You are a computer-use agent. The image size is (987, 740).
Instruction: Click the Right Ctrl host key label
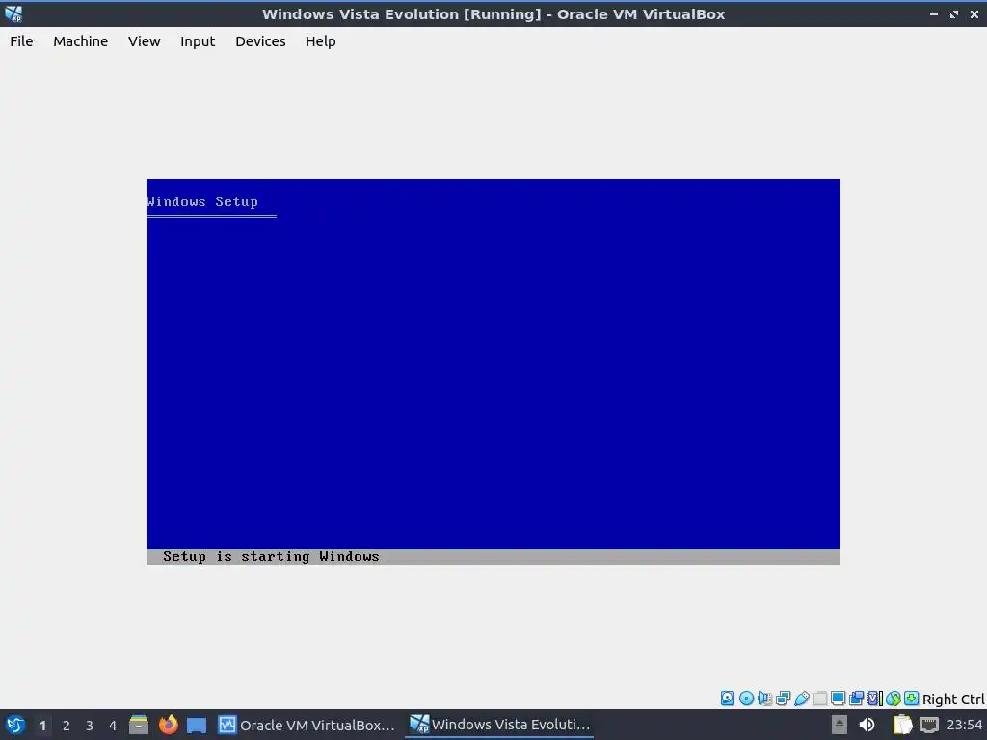[x=953, y=700]
